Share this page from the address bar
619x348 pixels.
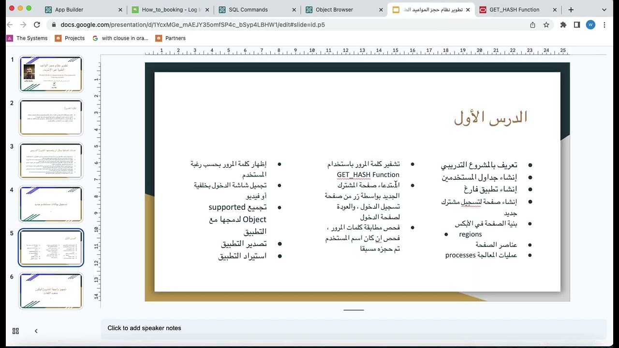[x=532, y=25]
